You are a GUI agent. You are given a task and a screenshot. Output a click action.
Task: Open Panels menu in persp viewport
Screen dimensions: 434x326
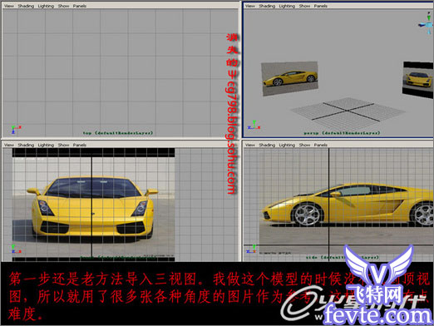(321, 6)
